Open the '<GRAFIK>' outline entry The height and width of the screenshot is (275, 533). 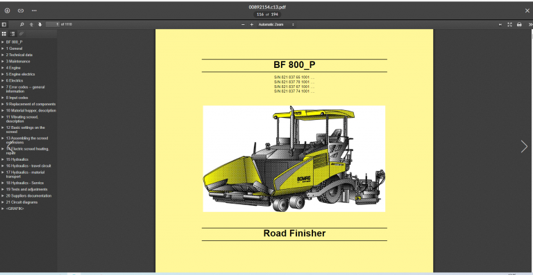(15, 209)
